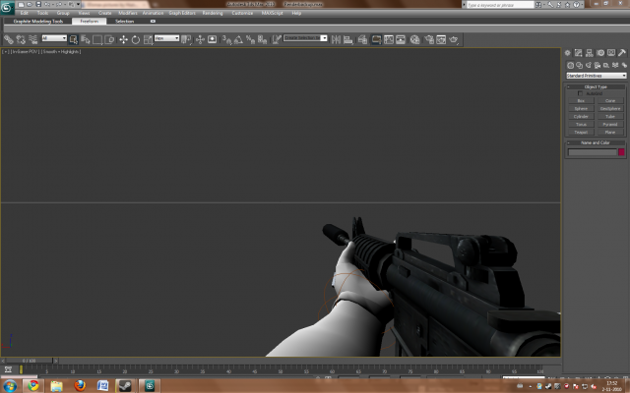Toggle Percent Snap

click(250, 39)
